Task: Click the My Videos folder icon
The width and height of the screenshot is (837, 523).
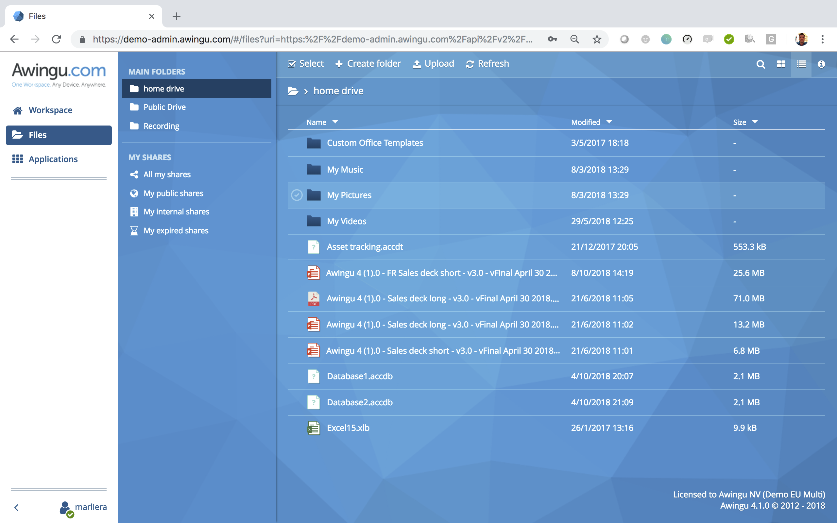Action: point(314,221)
